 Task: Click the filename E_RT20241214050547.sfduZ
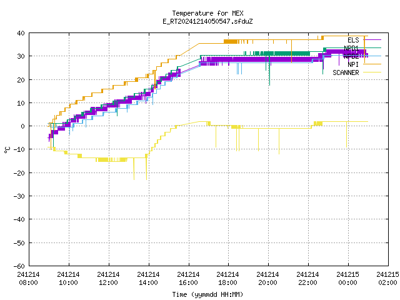[x=207, y=21]
